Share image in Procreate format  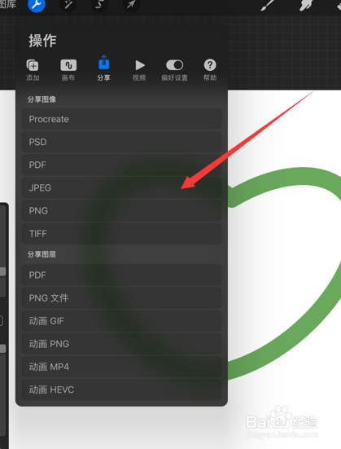pos(121,119)
